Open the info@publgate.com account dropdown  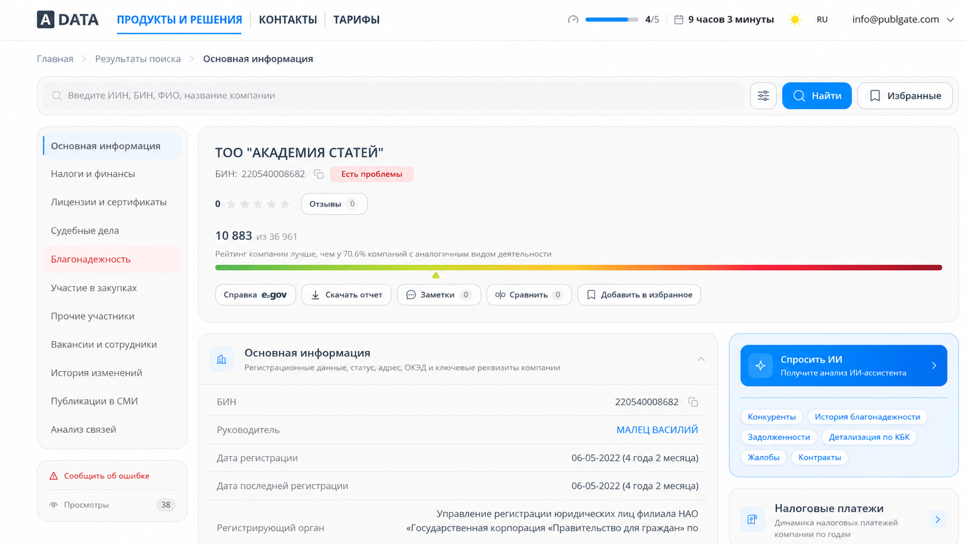tap(903, 20)
